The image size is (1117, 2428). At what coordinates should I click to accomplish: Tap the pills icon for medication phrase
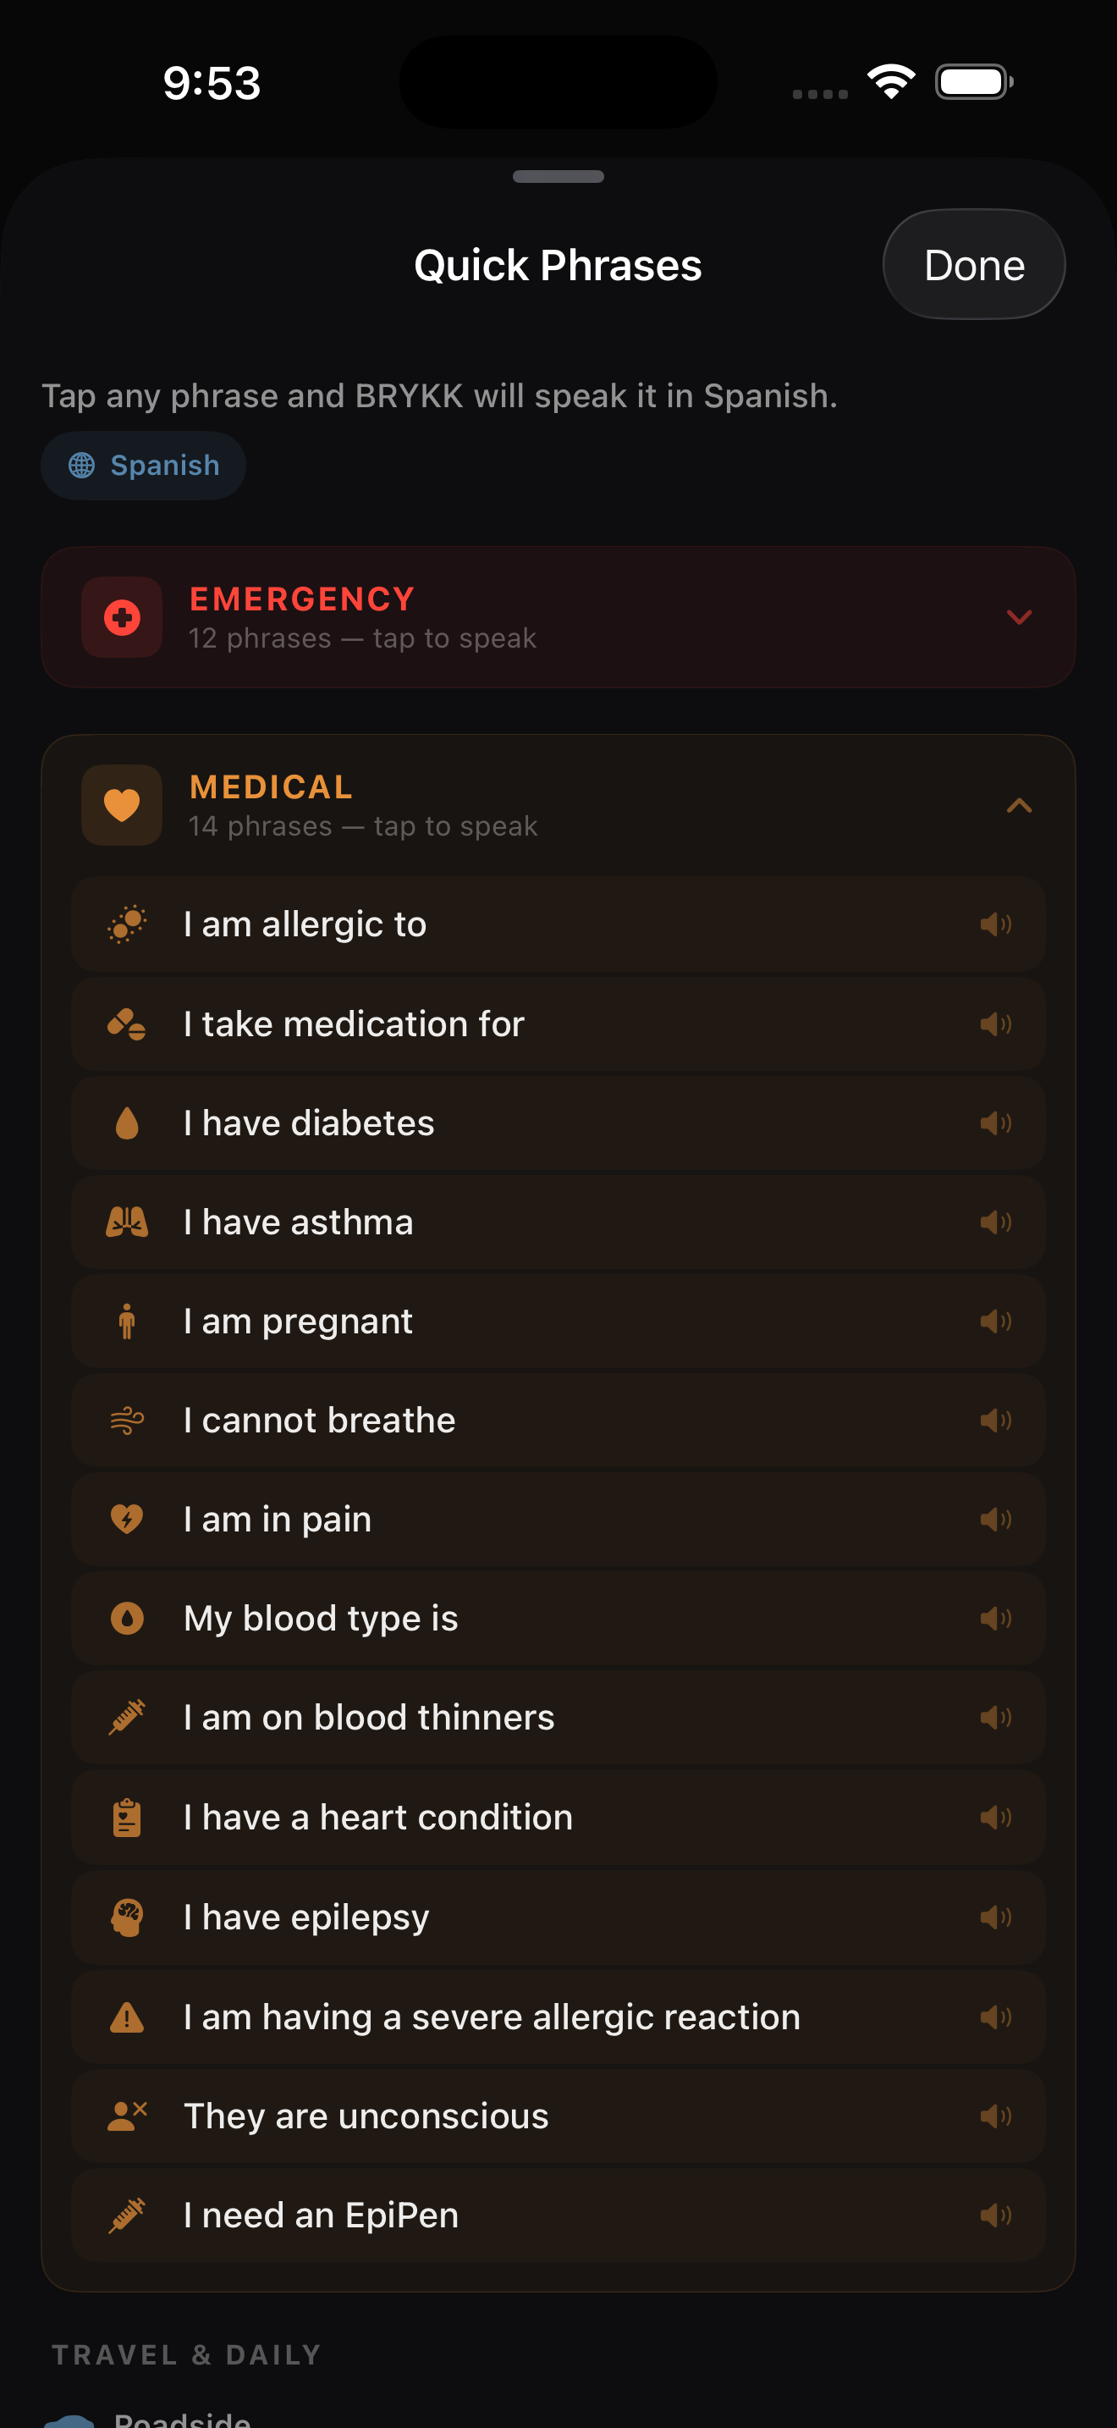(126, 1024)
